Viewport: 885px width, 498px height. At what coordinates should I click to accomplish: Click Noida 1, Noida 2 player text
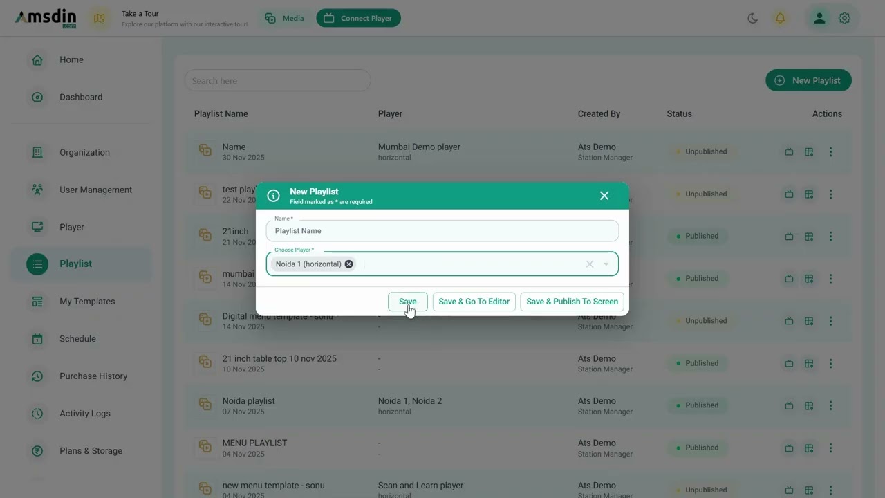410,401
